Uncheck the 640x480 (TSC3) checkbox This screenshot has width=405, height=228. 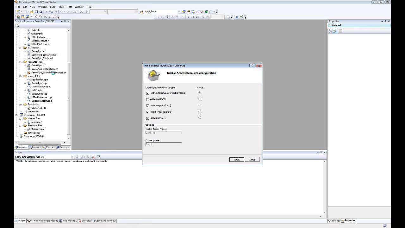147,99
